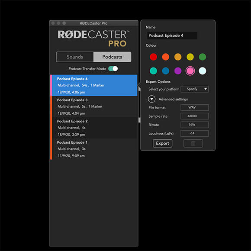Pick the red colour swatch
This screenshot has height=251, width=251.
click(153, 57)
